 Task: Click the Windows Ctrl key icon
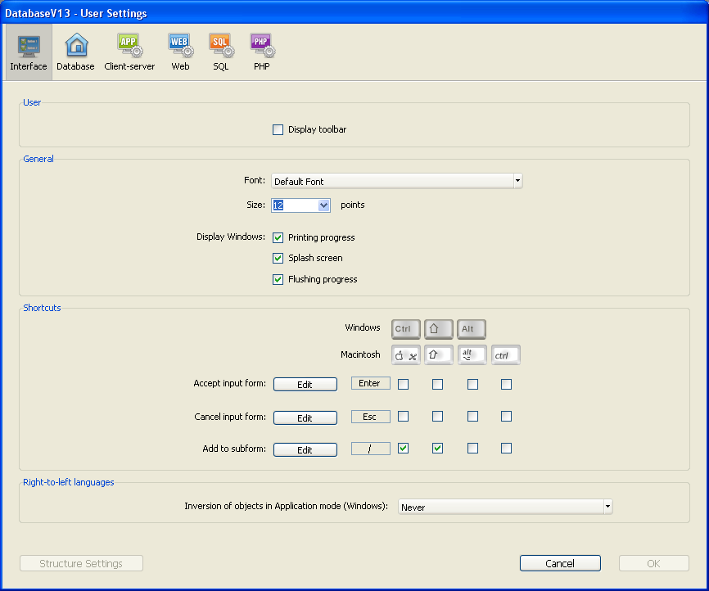point(406,329)
